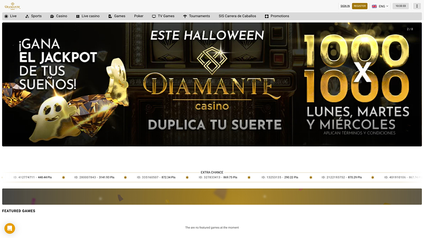Open the Games section

(117, 16)
